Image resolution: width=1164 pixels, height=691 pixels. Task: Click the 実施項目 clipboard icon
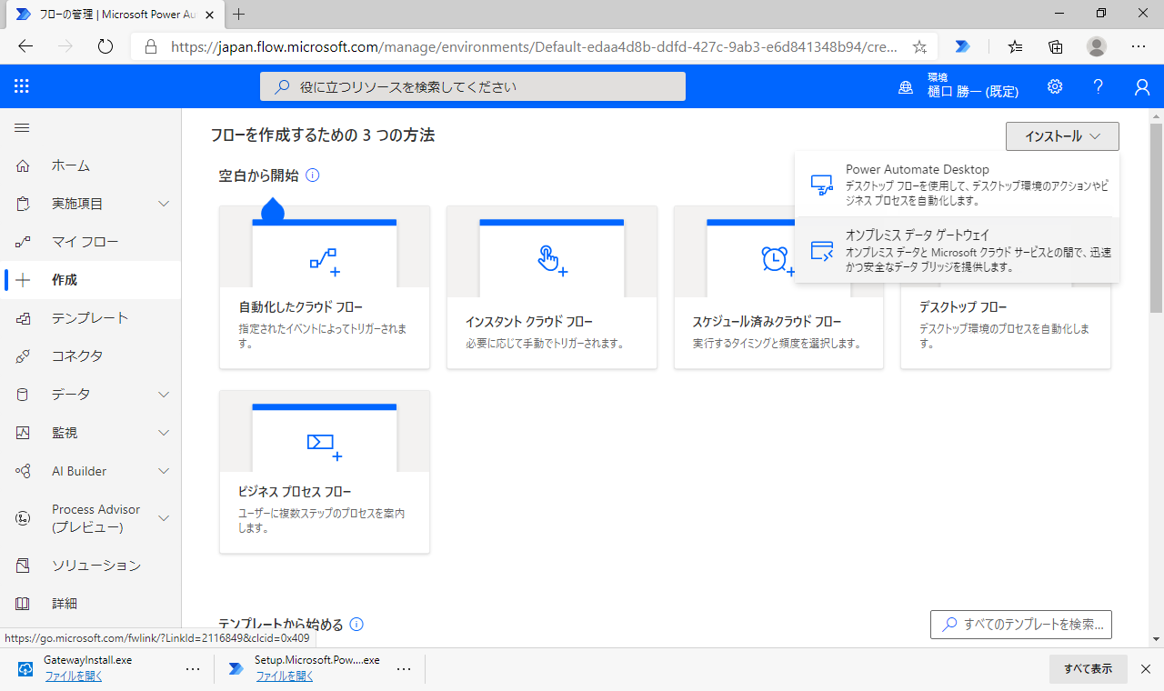[x=23, y=204]
